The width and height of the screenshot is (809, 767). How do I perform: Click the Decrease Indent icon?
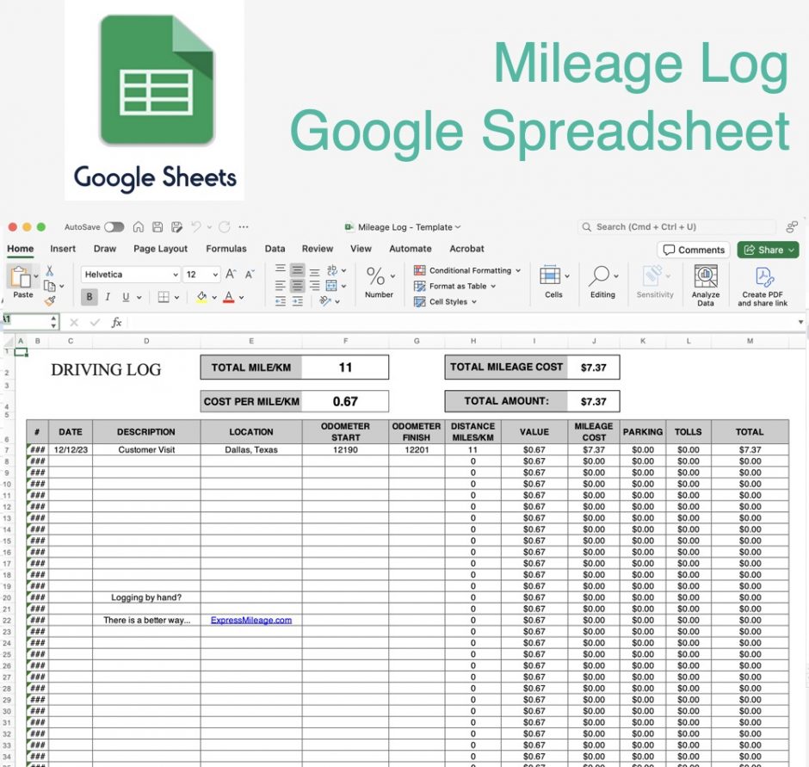(281, 301)
